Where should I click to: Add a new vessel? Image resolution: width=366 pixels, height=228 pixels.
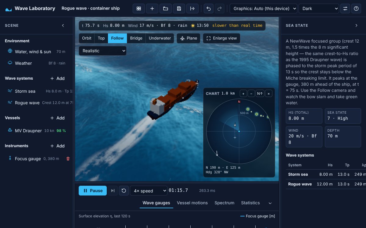[57, 118]
